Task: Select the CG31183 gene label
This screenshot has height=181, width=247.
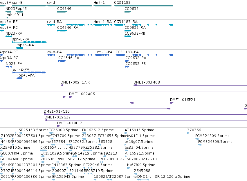Action: click(122, 3)
